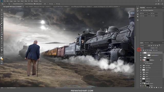Toggle the Resize Windows to Fit checkbox

click(x=12, y=4)
